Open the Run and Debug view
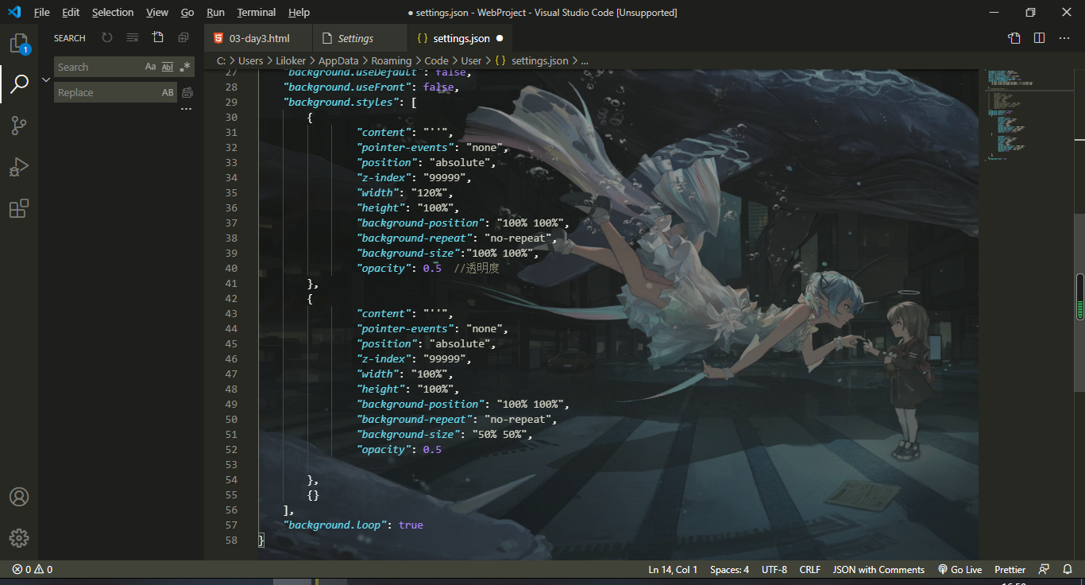This screenshot has width=1085, height=585. tap(19, 167)
